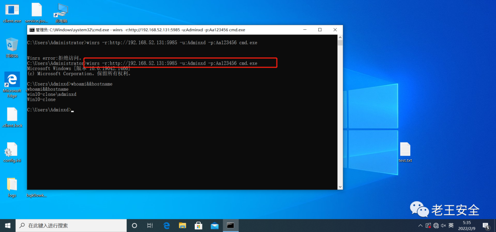Screen dimensions: 496x232
Task: Click the cmd scrollbar up arrow
Action: 340,37
